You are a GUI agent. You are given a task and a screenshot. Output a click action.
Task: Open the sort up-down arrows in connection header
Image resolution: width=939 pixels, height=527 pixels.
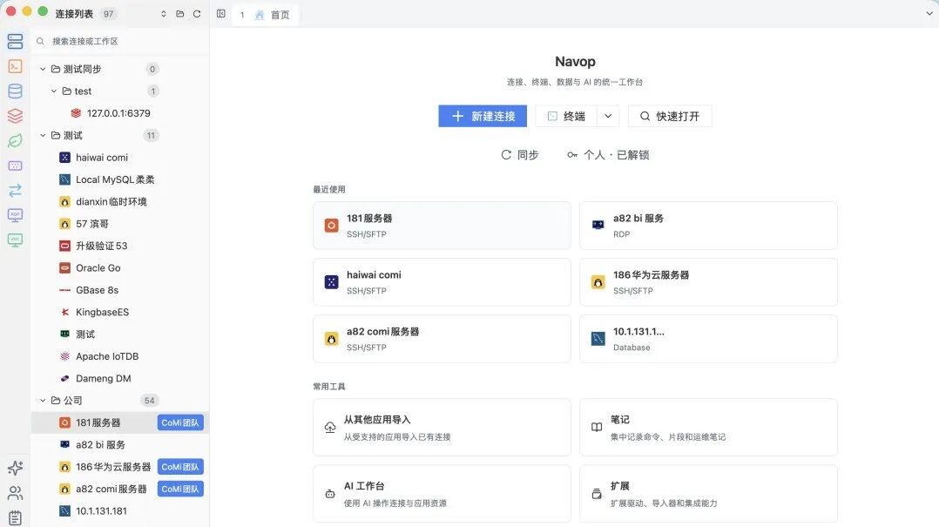164,14
